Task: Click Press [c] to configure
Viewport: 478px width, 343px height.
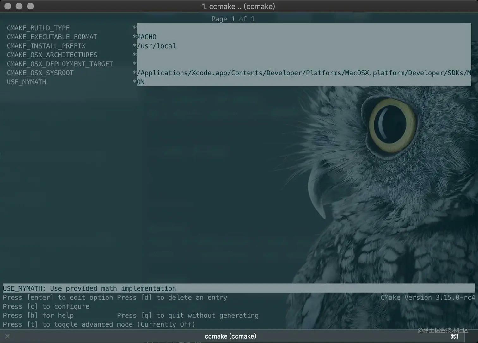Action: click(x=46, y=306)
